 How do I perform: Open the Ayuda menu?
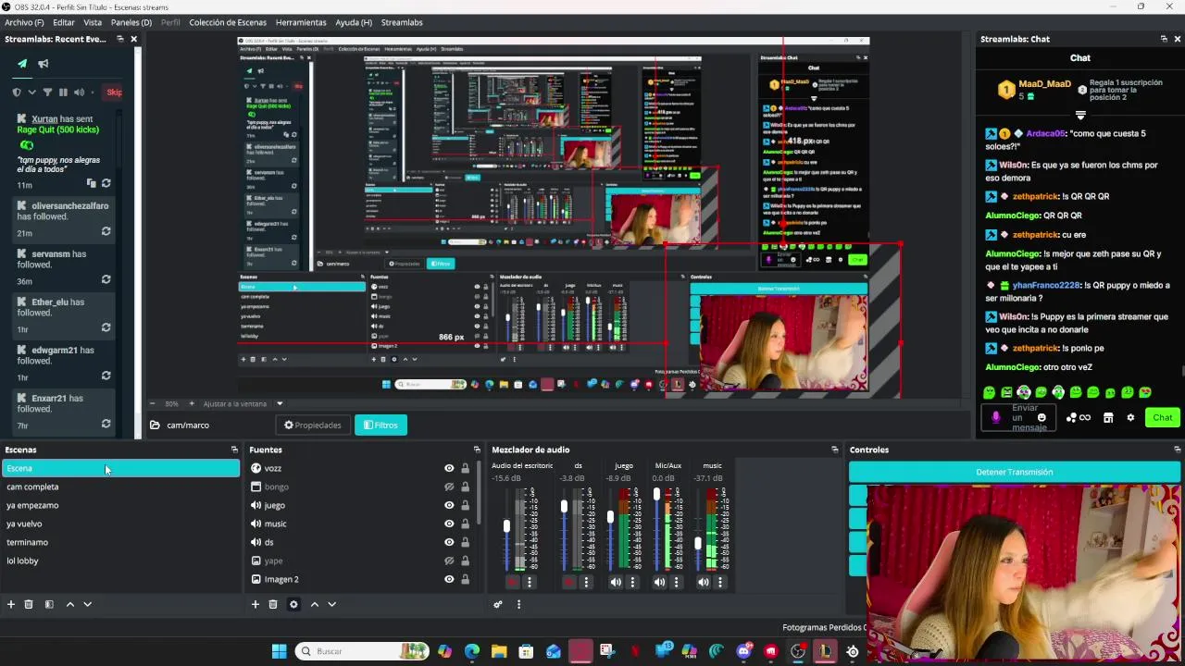tap(354, 22)
